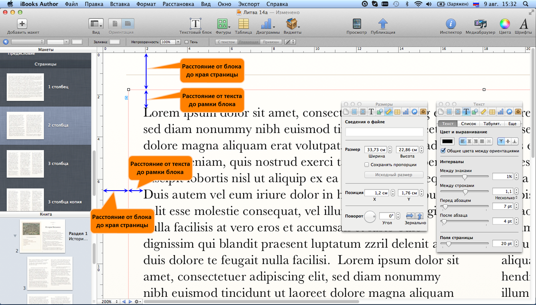Select the С текстом inline toggle

[226, 42]
